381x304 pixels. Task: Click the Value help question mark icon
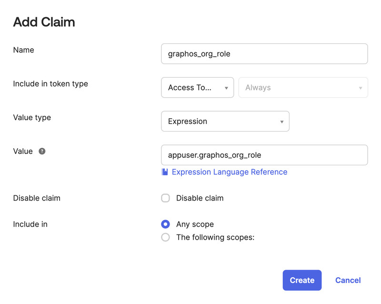coord(42,151)
